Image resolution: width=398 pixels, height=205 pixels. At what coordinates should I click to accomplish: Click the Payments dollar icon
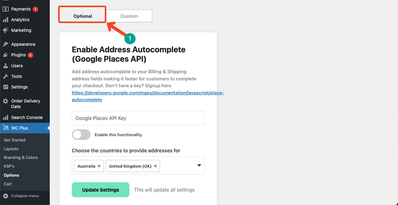[x=6, y=9]
